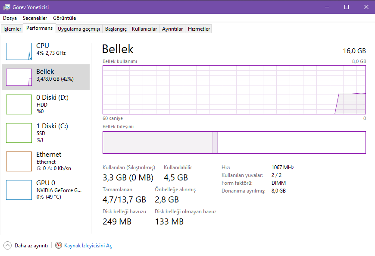Select the Ethernet network graph thumbnail
Viewport: 375px width, 256px height.
19,161
